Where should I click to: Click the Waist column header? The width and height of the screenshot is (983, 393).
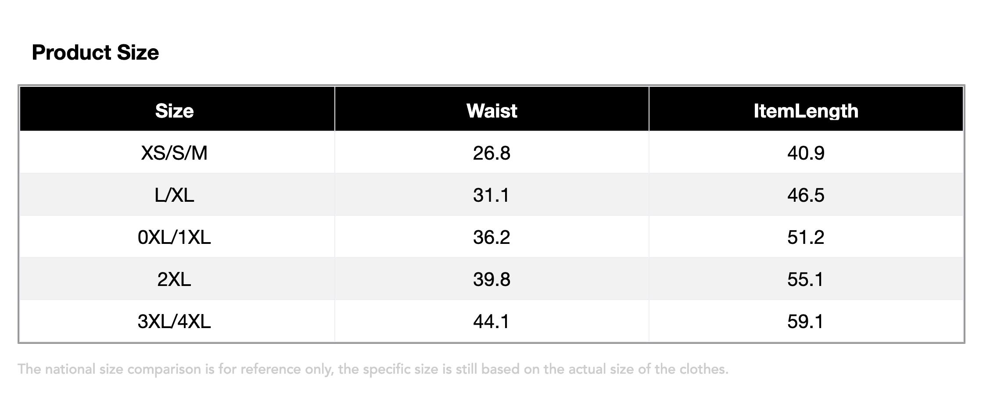(491, 111)
